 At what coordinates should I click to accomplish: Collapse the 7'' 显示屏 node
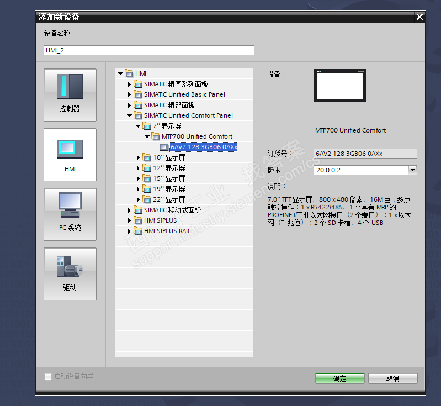point(139,126)
